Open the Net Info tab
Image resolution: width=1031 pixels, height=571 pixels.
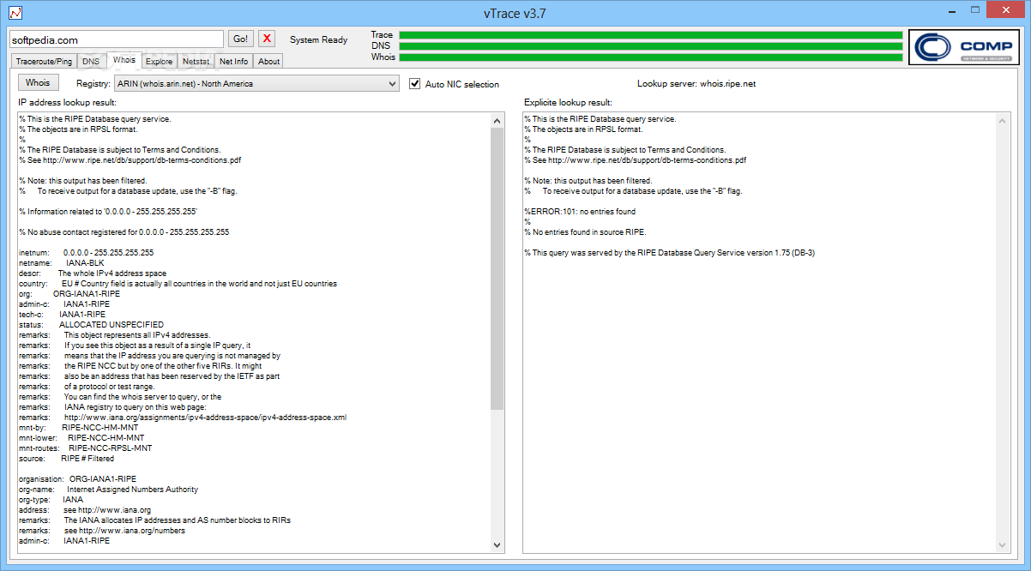[234, 62]
